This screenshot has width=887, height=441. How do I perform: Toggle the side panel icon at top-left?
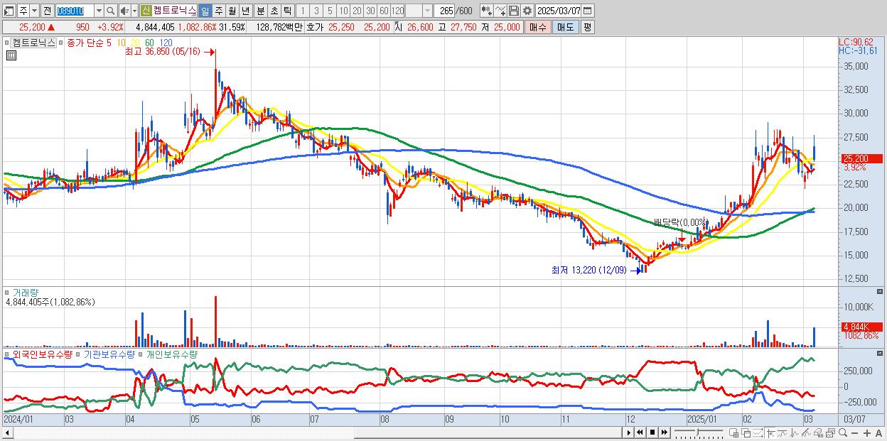pyautogui.click(x=9, y=11)
